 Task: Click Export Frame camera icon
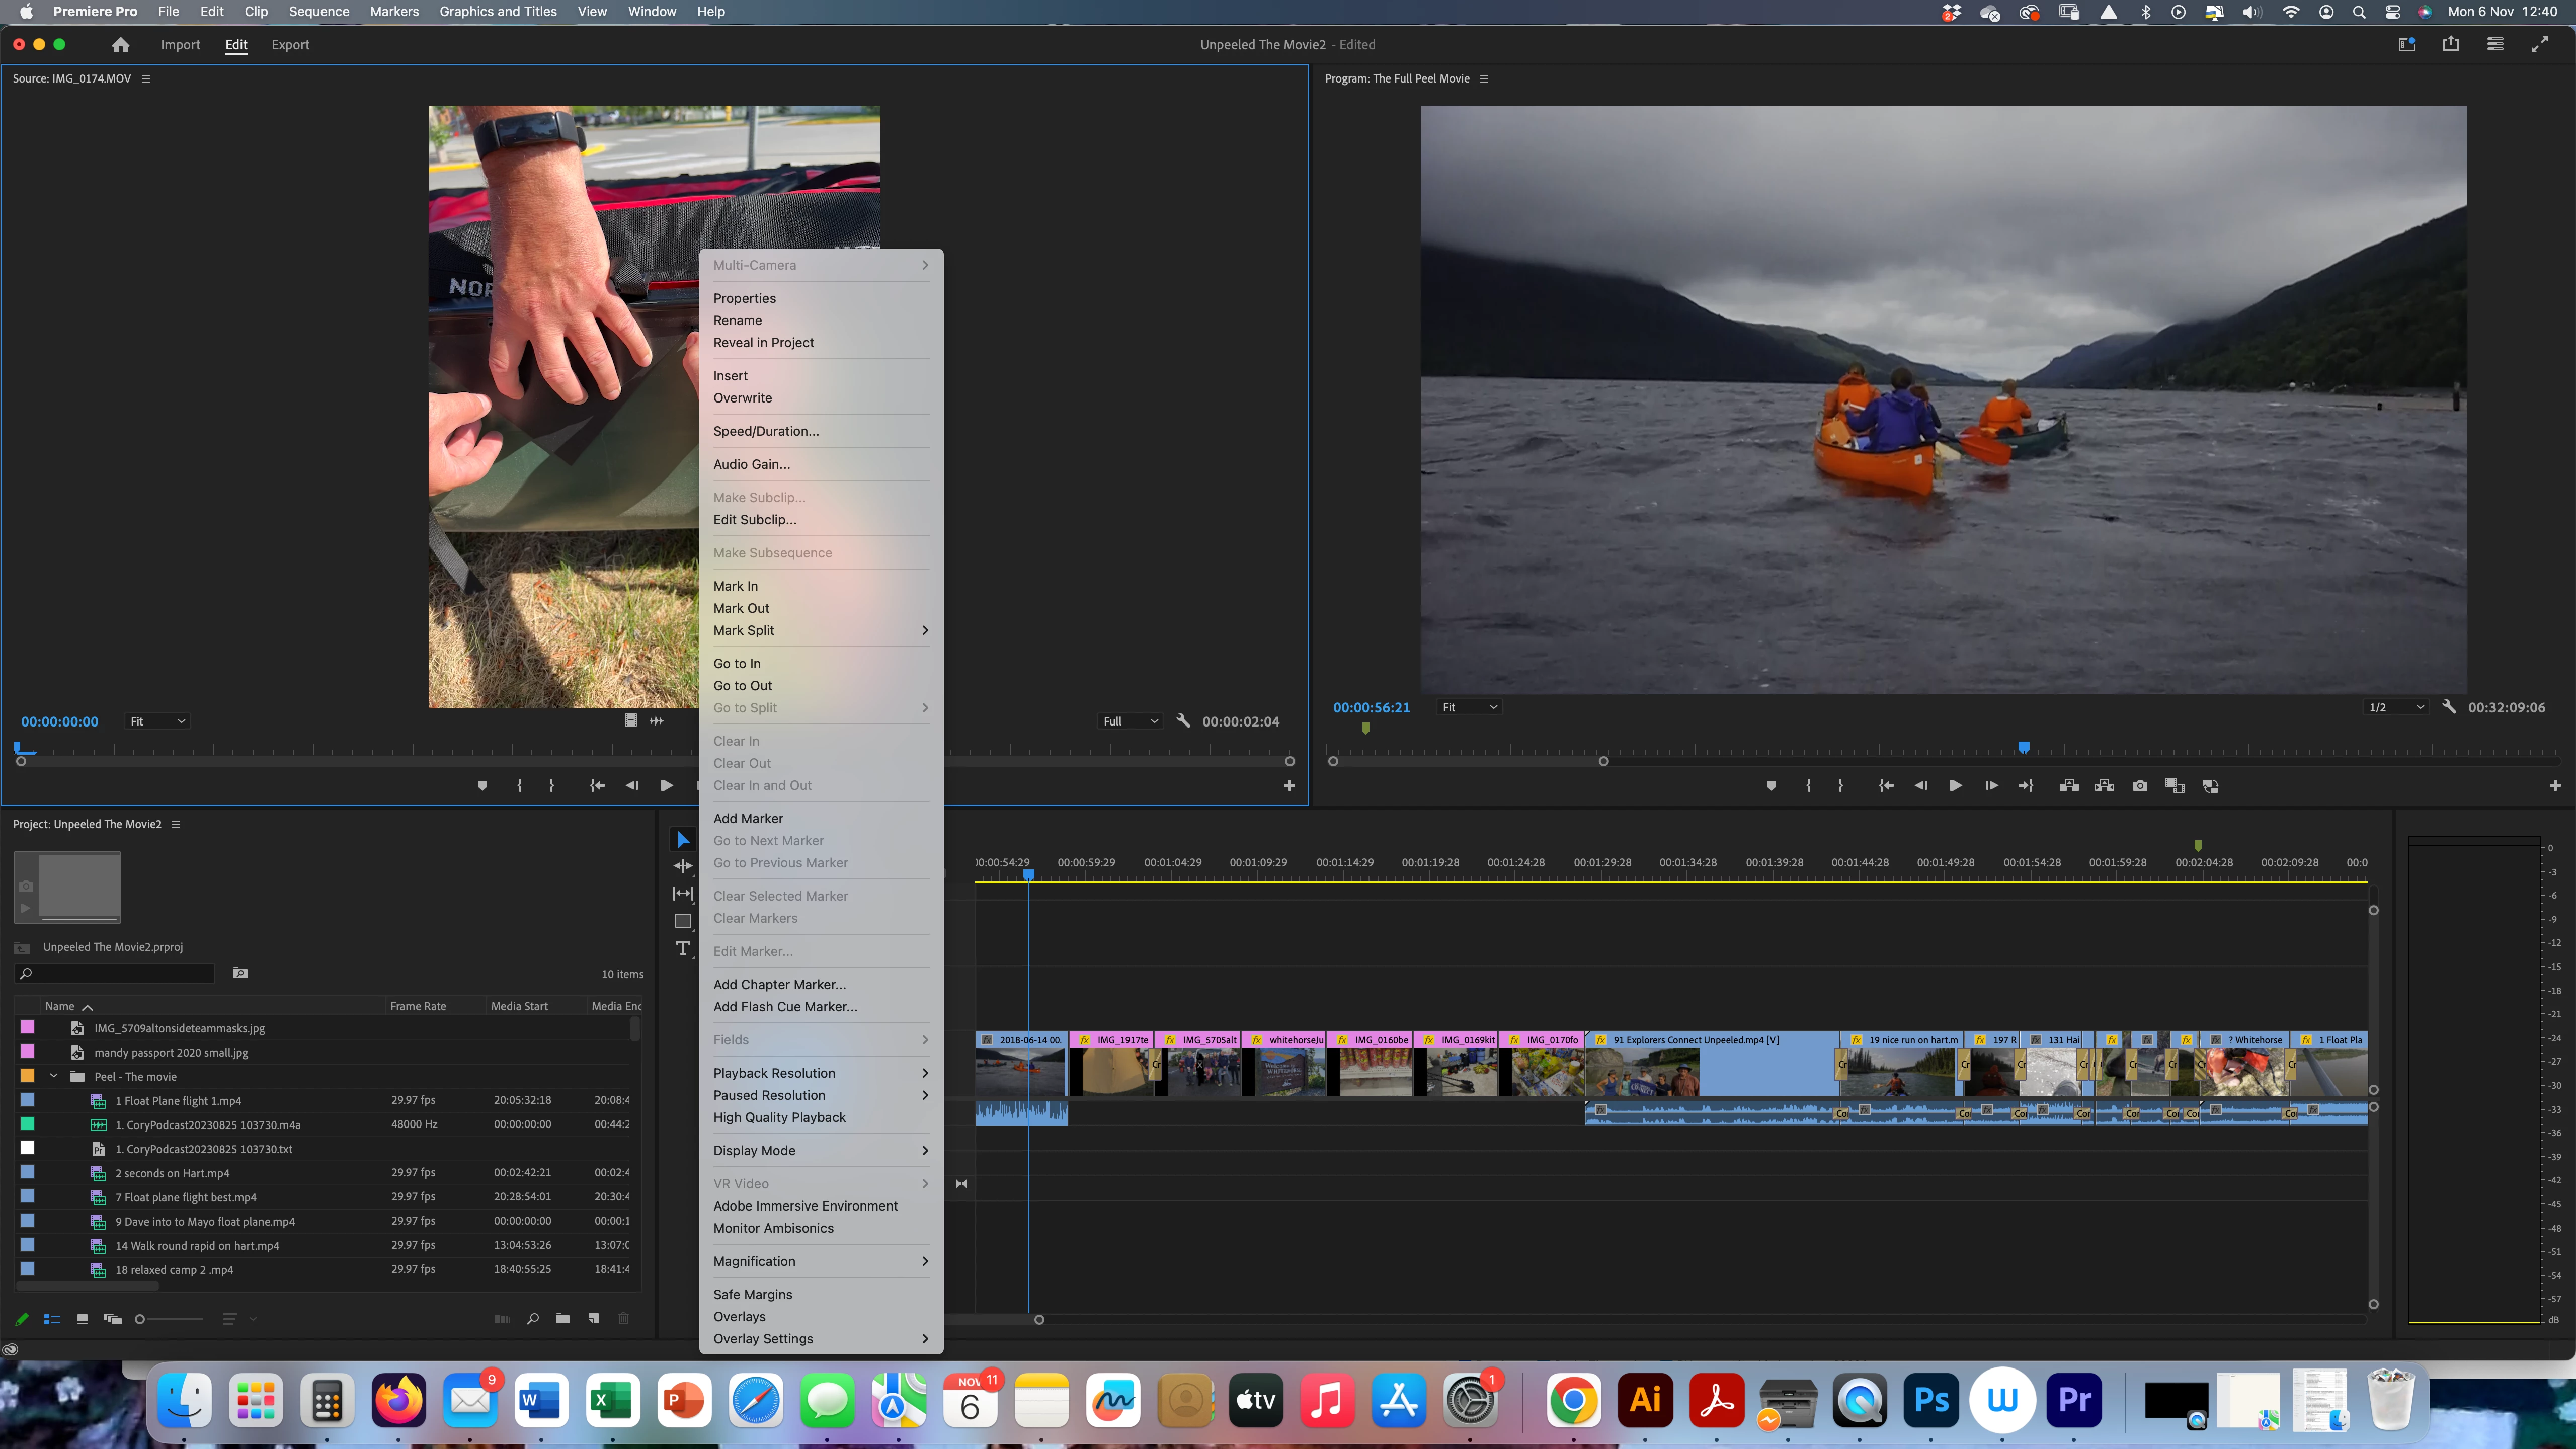click(x=2139, y=786)
